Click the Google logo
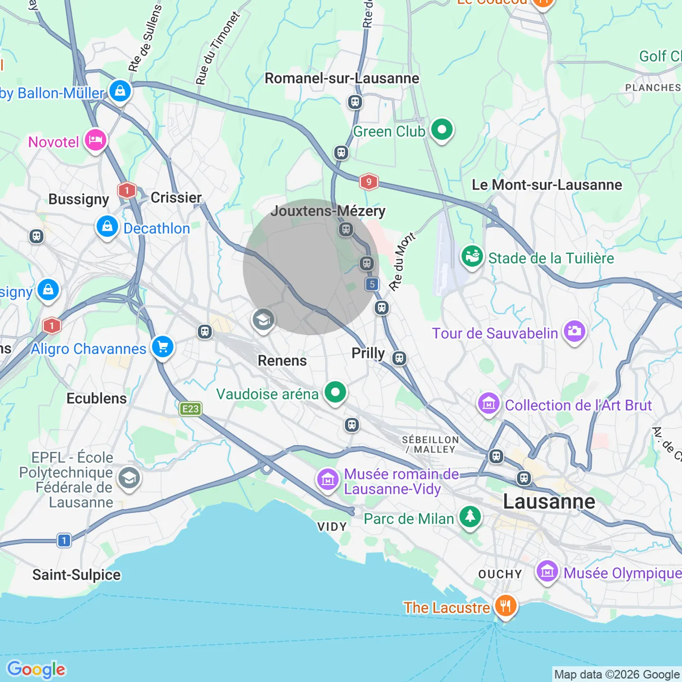 [36, 670]
